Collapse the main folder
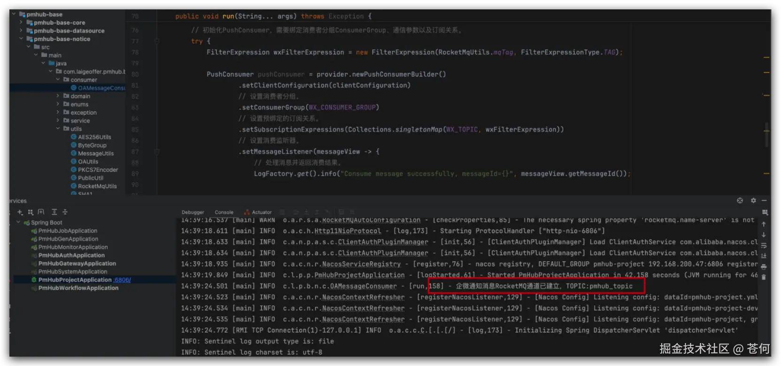781x366 pixels. 36,55
